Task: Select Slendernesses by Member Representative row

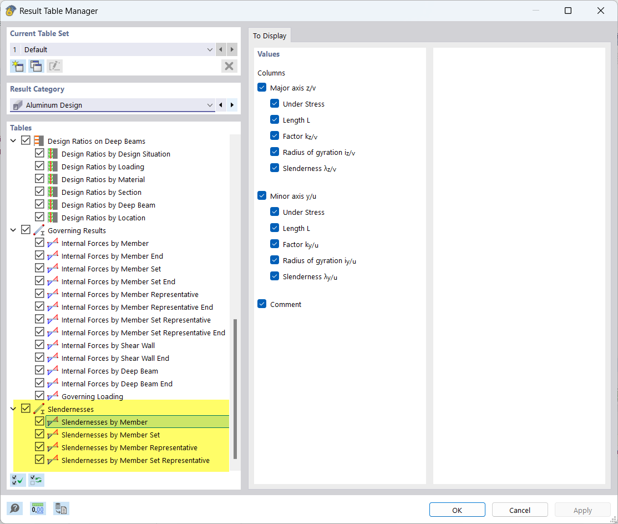Action: tap(129, 447)
